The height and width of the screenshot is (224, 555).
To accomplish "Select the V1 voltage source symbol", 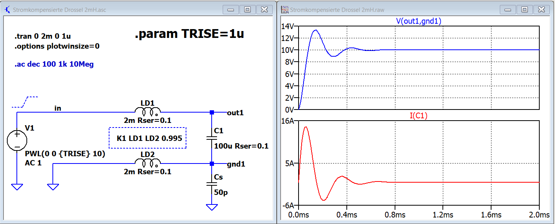I will click(x=17, y=141).
